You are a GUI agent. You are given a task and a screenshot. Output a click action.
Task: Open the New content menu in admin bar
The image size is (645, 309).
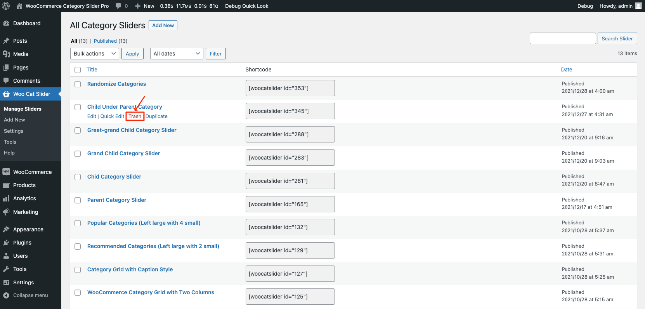click(144, 6)
